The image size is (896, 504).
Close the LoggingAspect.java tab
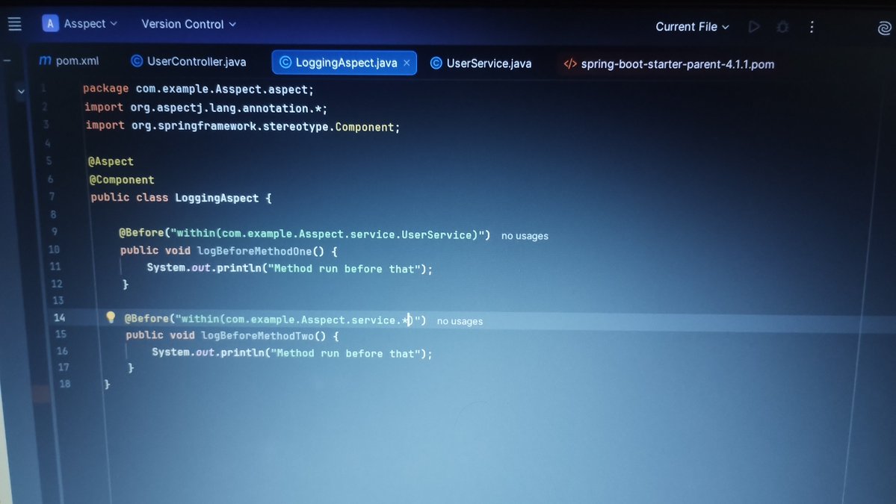(x=407, y=63)
